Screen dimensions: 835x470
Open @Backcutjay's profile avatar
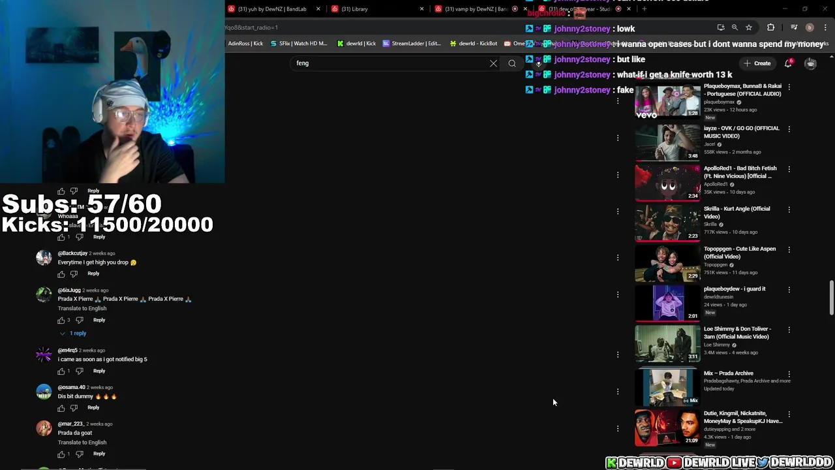tap(44, 257)
